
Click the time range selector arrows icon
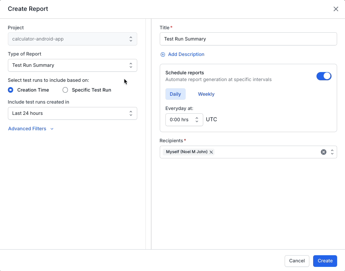click(x=130, y=113)
